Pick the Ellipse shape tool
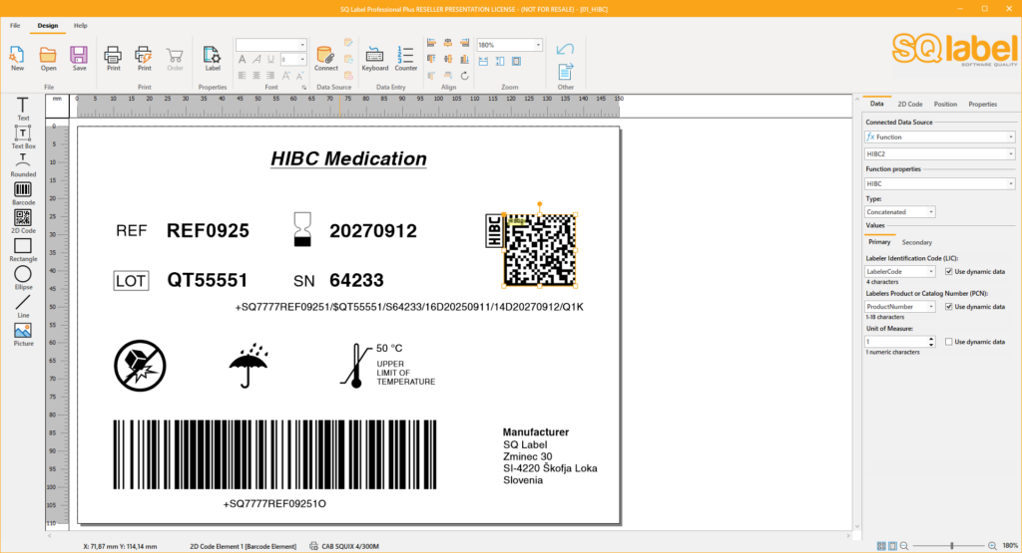This screenshot has width=1022, height=553. pos(22,276)
